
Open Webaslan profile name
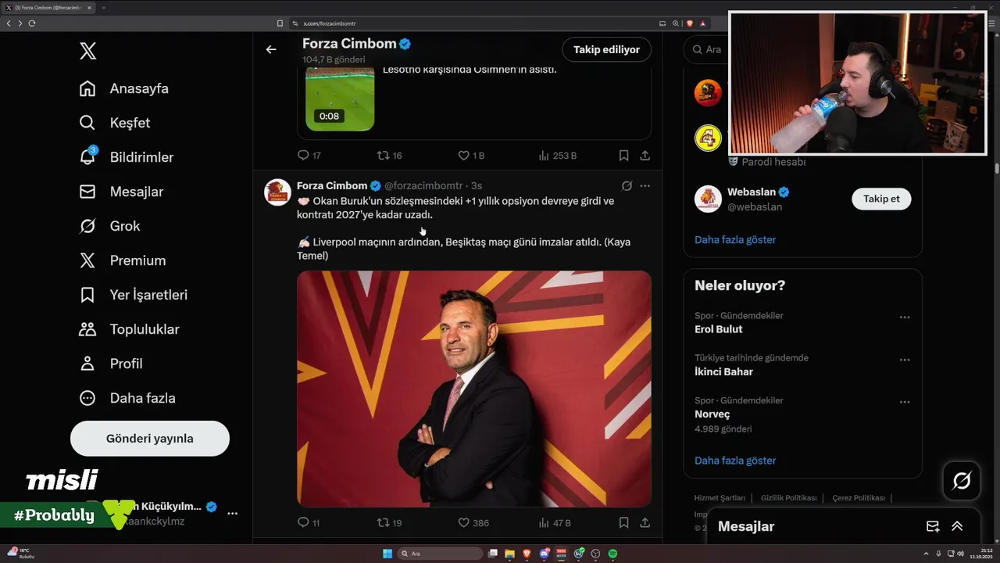click(752, 192)
